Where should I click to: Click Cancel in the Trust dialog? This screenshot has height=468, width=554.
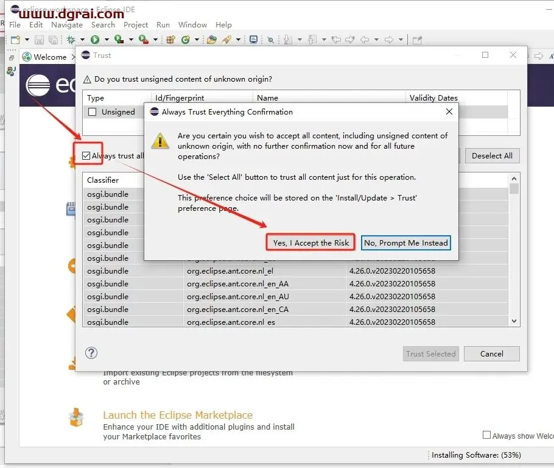[491, 353]
